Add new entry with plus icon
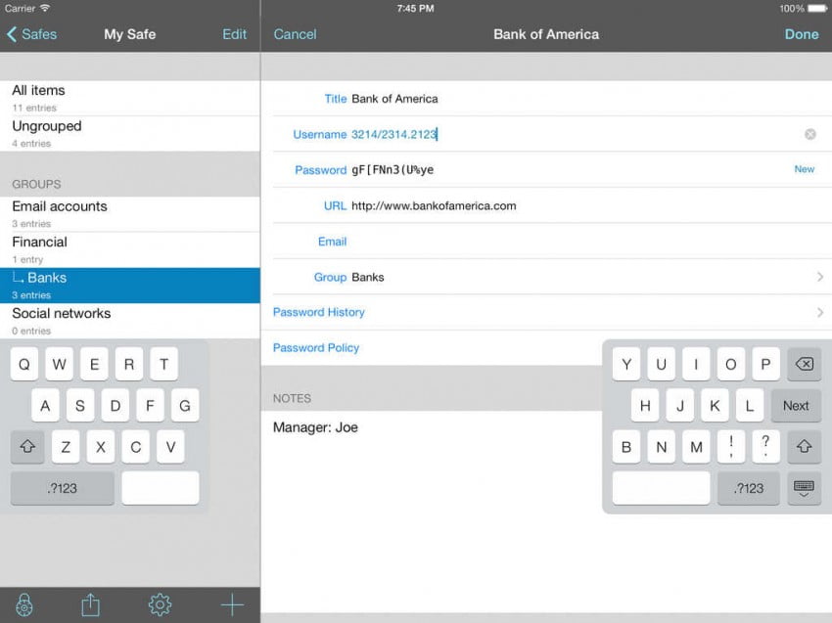Screen dimensions: 832x623 click(232, 604)
